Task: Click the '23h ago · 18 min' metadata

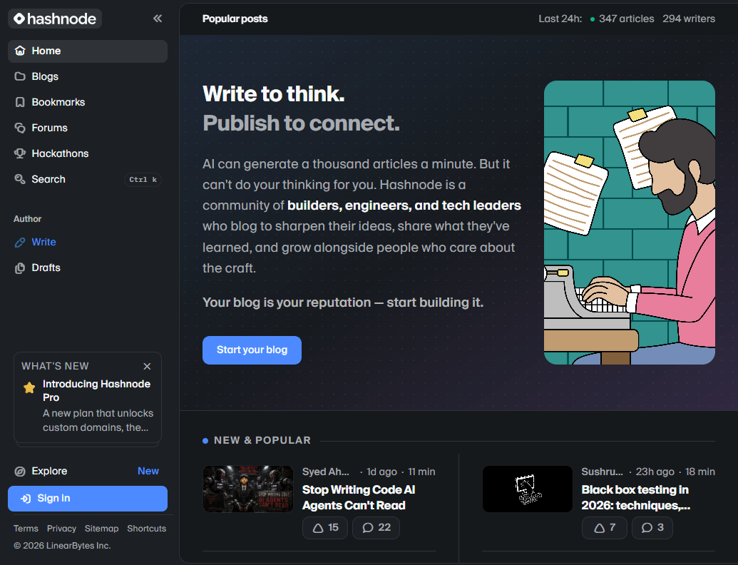Action: (675, 472)
